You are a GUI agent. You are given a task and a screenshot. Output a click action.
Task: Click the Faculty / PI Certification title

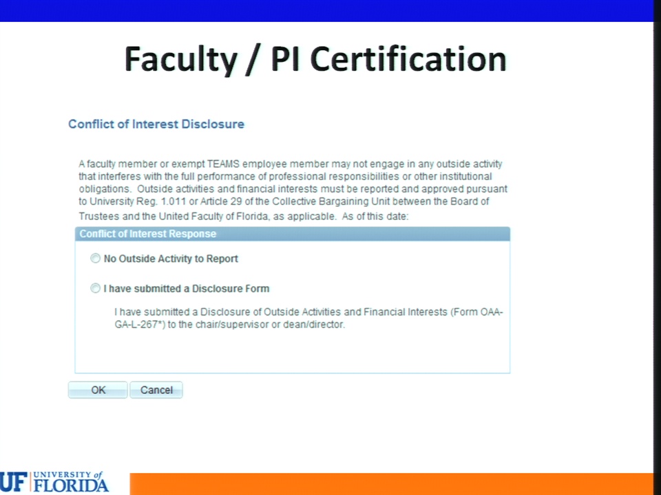[315, 60]
